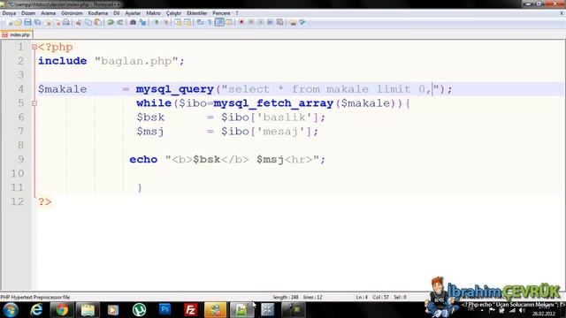Viewport: 566px width, 318px height.
Task: Open the Görünüm menu
Action: [x=72, y=13]
